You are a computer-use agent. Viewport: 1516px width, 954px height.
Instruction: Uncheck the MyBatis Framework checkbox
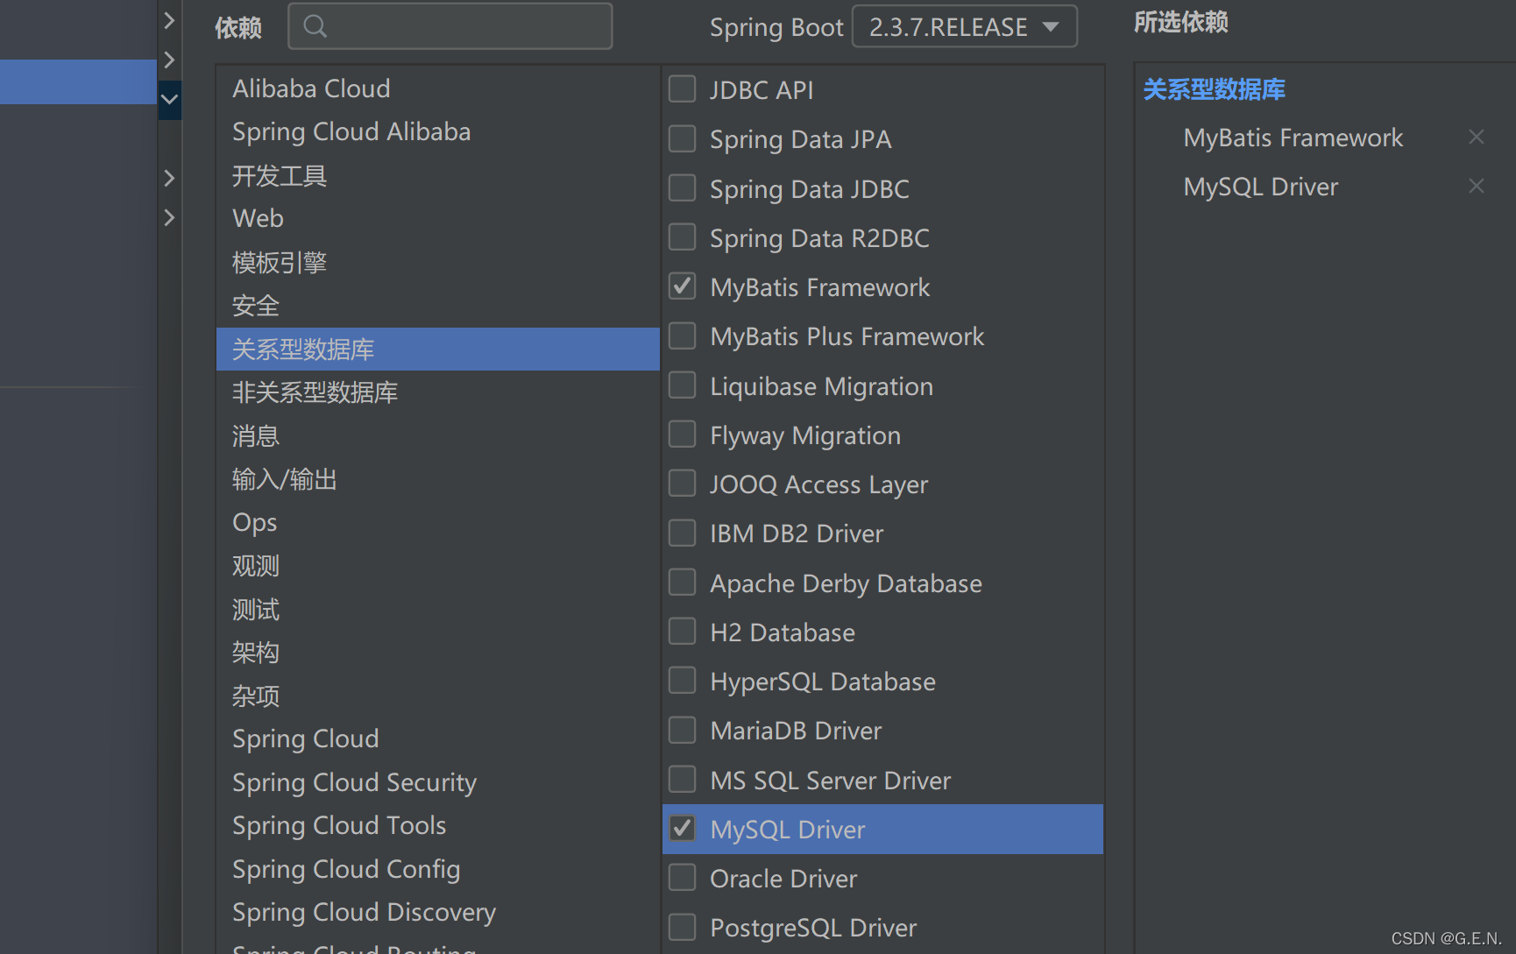[682, 286]
